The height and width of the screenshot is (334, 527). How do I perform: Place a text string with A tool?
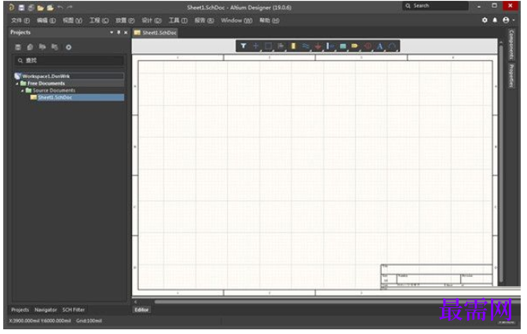(x=380, y=46)
